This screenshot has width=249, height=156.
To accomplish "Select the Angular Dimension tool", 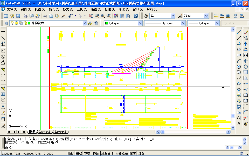I will click(3, 62).
